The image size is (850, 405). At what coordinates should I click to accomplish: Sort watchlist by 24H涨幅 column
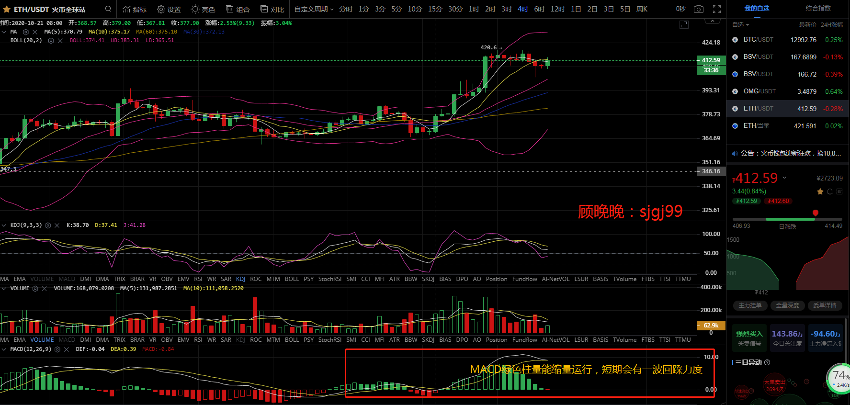(831, 25)
